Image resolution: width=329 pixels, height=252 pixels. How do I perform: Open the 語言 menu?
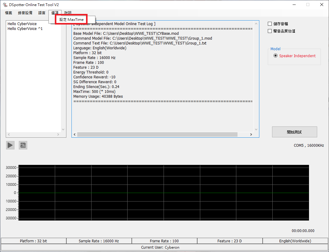point(42,13)
